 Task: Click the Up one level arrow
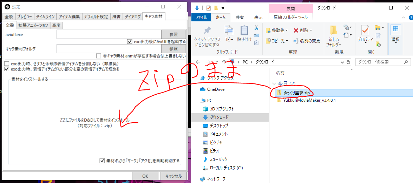click(x=224, y=62)
